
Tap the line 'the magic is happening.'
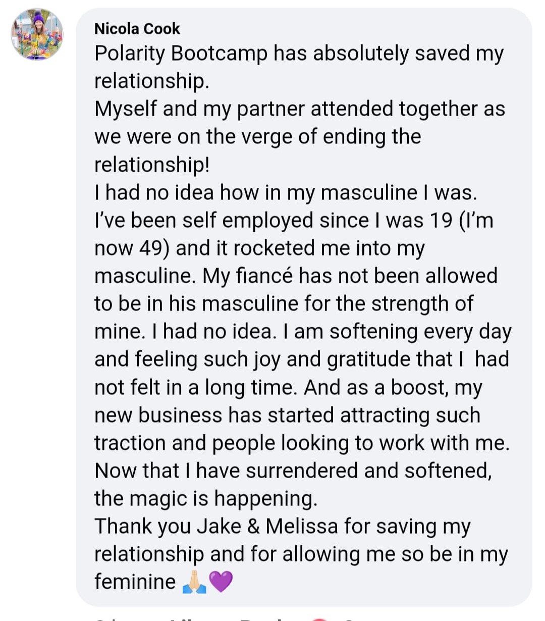206,498
